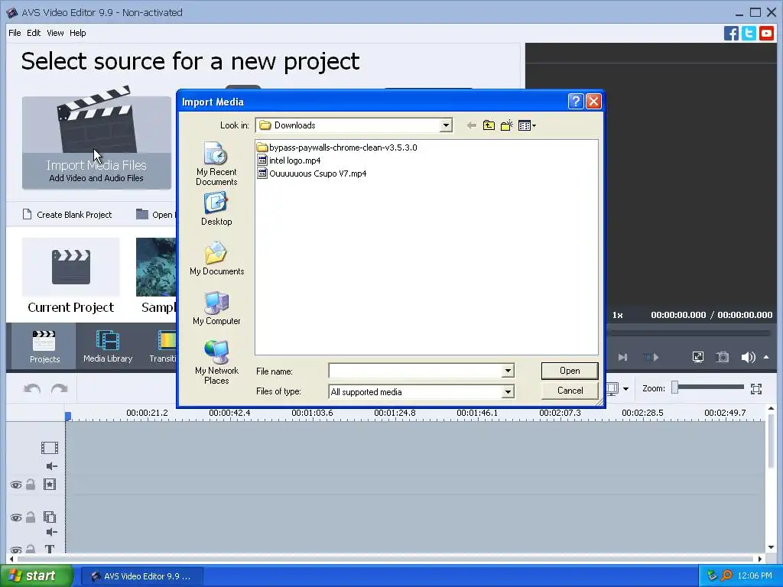This screenshot has height=587, width=783.
Task: Adjust the timeline Zoom slider
Action: tap(674, 388)
